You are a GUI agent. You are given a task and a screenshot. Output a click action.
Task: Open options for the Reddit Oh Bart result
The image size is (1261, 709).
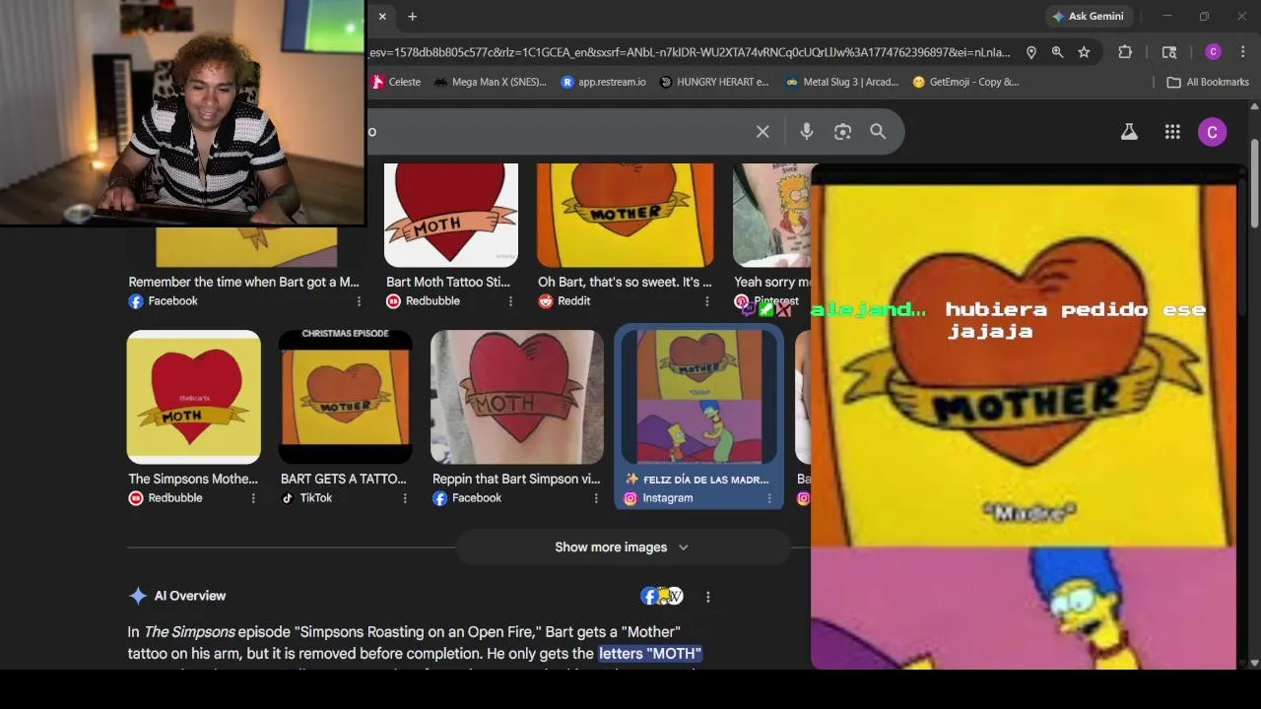707,301
